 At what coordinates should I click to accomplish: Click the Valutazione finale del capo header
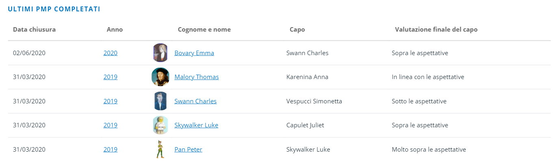coord(436,30)
